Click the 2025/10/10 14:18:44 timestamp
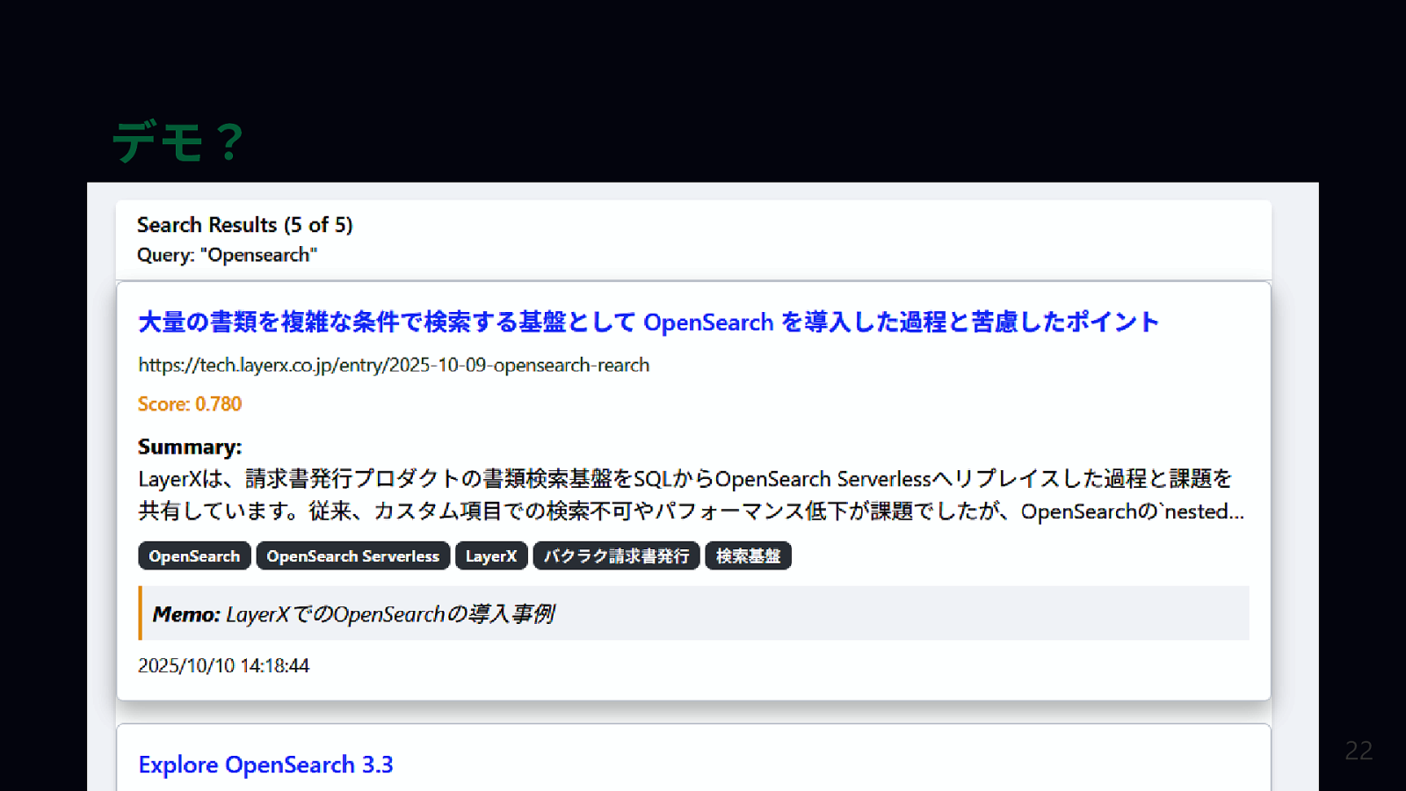 click(x=223, y=666)
